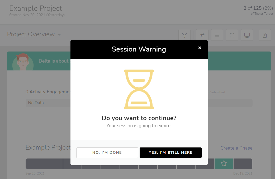The width and height of the screenshot is (275, 179).
Task: Enter fullscreen mode
Action: coord(232,35)
